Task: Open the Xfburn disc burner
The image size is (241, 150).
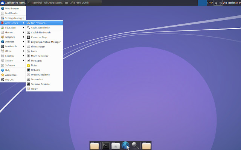Action: pyautogui.click(x=44, y=89)
